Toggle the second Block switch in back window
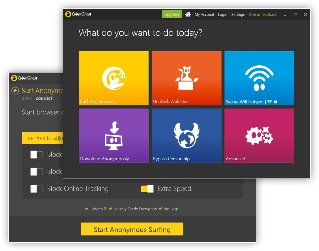Viewport: 319px width, 251px height. click(37, 172)
